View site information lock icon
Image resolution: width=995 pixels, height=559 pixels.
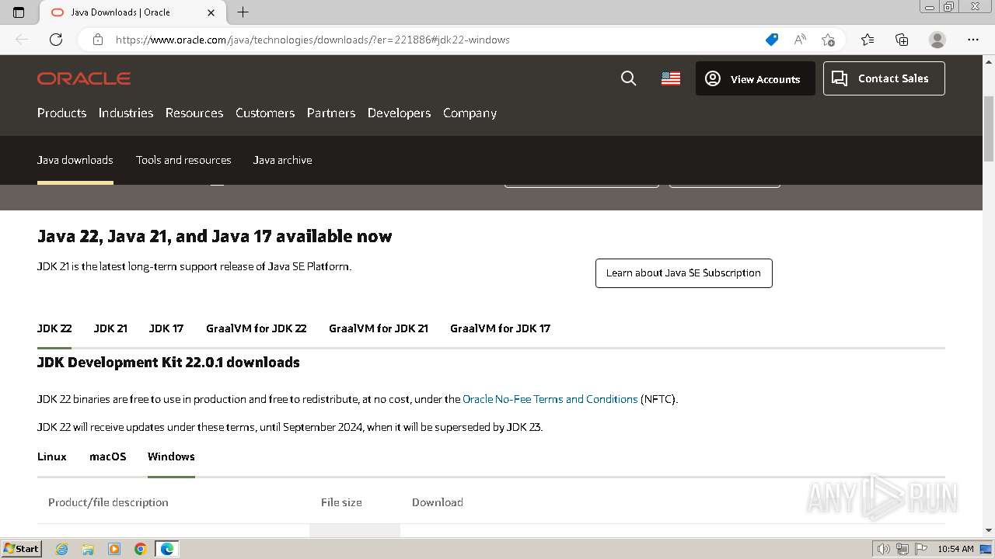click(98, 40)
